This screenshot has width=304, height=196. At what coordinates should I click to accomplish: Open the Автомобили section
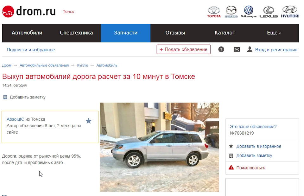point(27,33)
